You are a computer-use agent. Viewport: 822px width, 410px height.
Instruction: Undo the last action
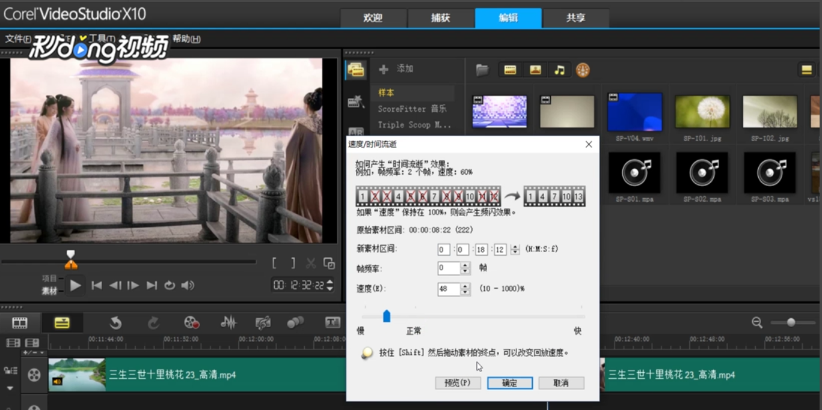[x=115, y=323]
